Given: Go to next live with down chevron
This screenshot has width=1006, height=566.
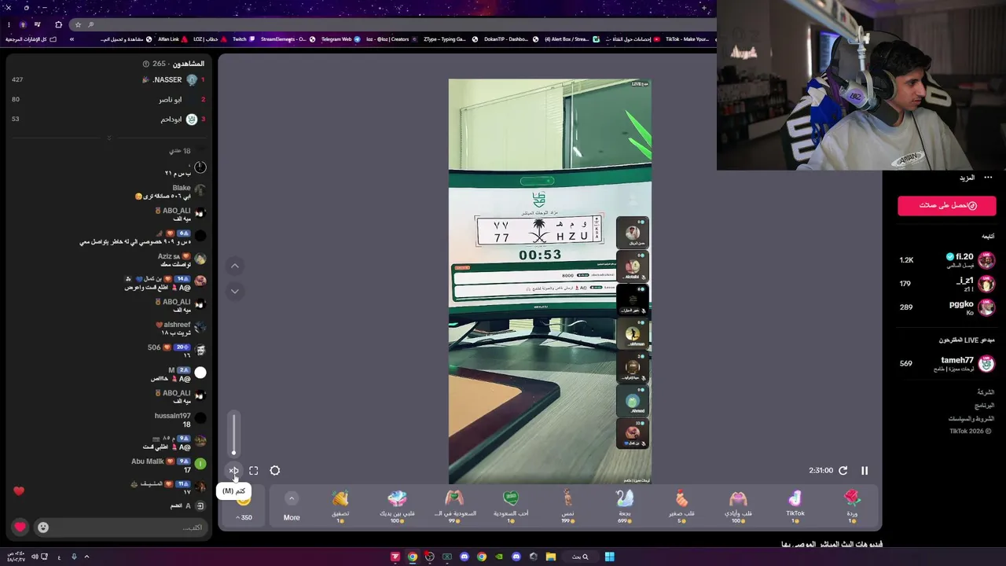Looking at the screenshot, I should coord(235,291).
